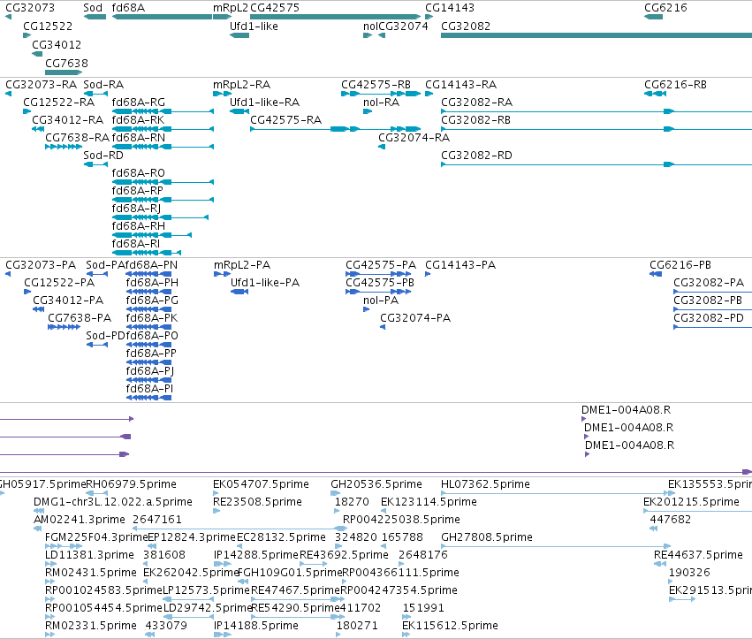Select the GH27808.5prime EST
This screenshot has width=752, height=639.
pos(556,546)
